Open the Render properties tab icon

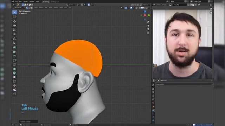153,89
